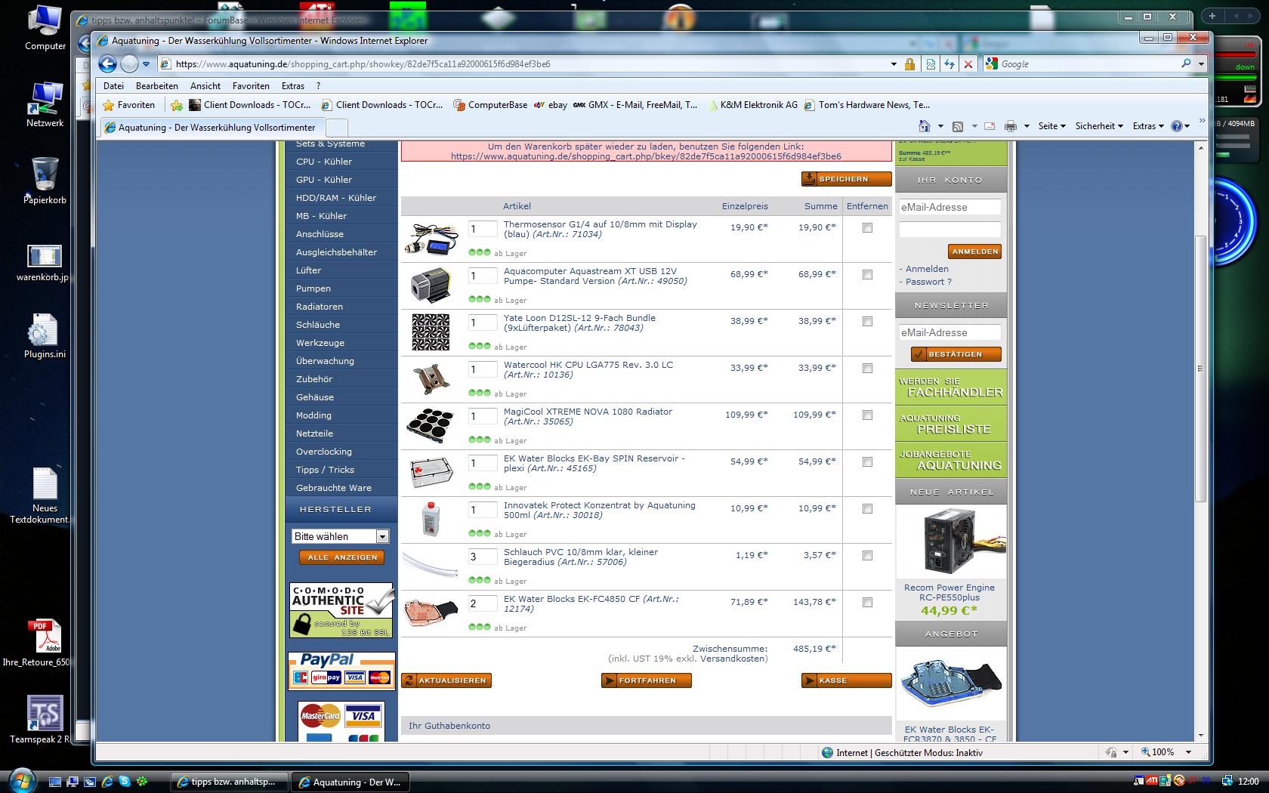Open the Hersteller 'Bitte wählen' dropdown
Screen dimensions: 1269x793
coord(340,536)
